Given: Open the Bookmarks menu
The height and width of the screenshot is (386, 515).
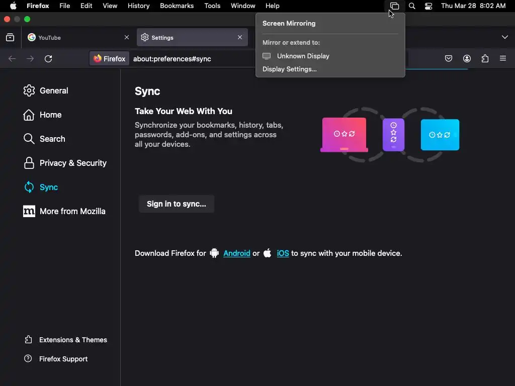Looking at the screenshot, I should [x=177, y=6].
